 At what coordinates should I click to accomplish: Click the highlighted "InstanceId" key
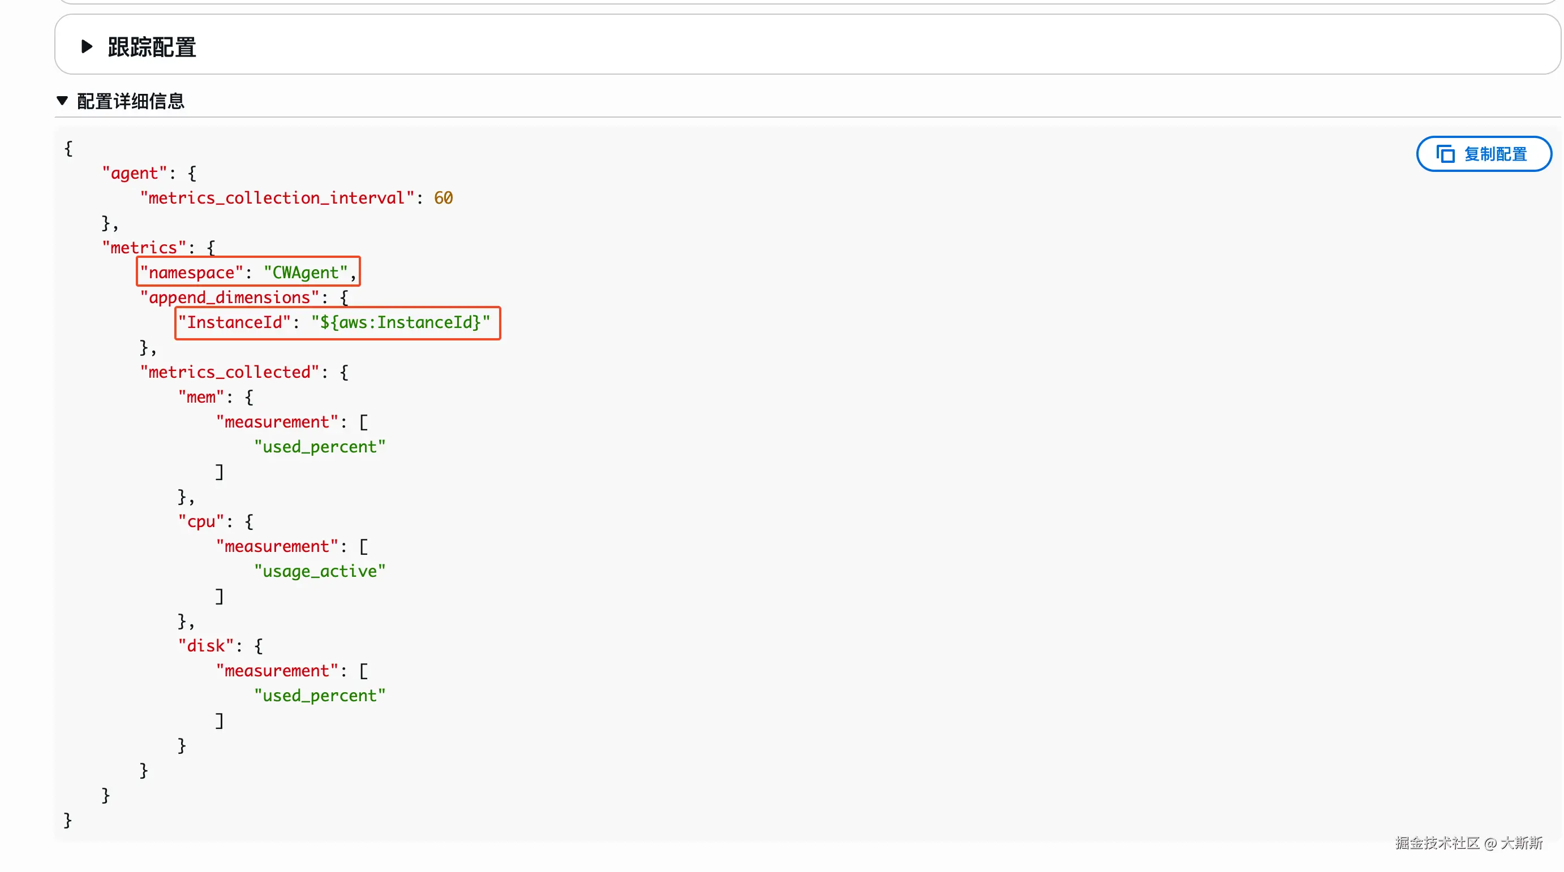point(234,322)
